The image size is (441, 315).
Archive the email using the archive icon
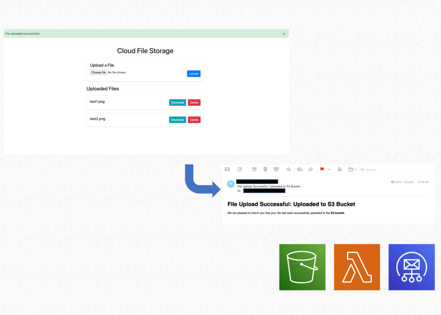(255, 169)
